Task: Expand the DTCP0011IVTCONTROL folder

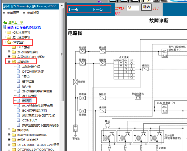Action: [x=9, y=149]
